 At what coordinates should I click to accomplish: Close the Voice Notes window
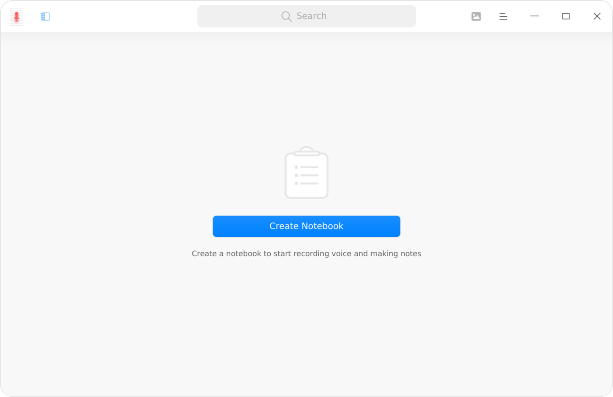click(597, 16)
